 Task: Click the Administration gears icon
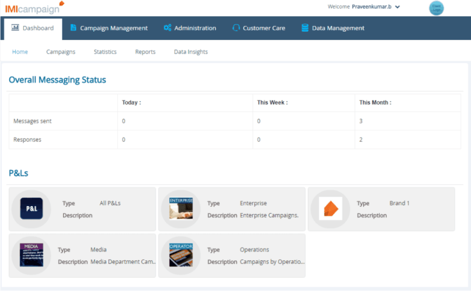tap(168, 28)
